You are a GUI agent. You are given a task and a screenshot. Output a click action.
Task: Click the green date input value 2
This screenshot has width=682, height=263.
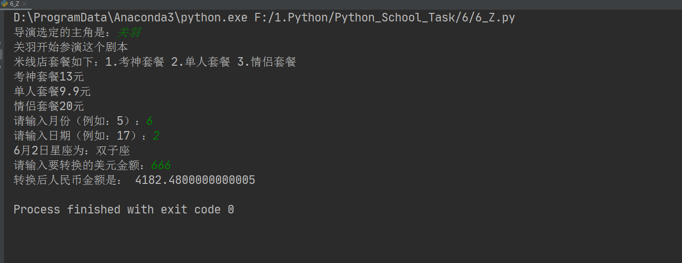click(156, 136)
